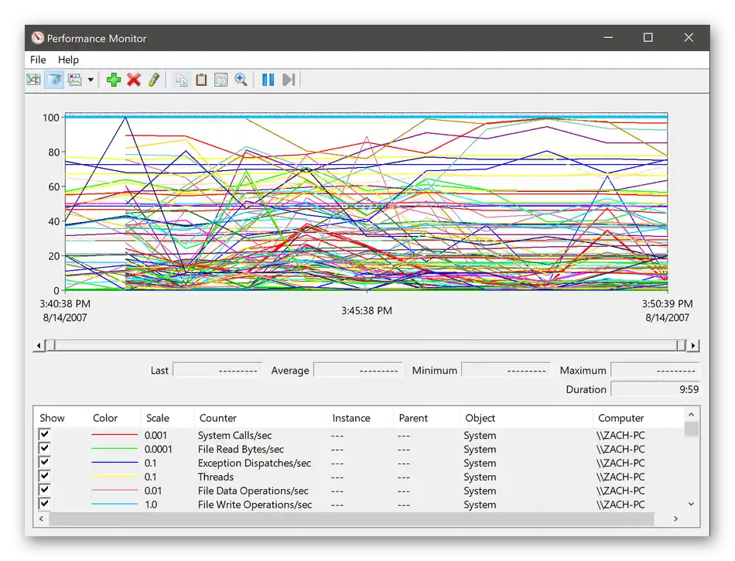The height and width of the screenshot is (561, 735).
Task: Click the Color column header
Action: pyautogui.click(x=105, y=418)
